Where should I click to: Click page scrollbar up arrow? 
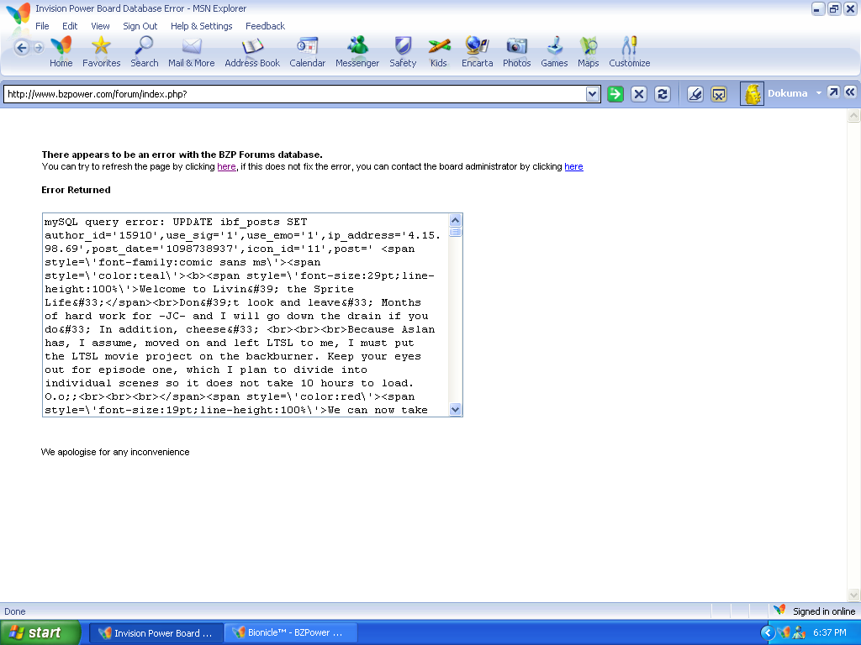854,116
